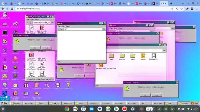Viewport: 200px width, 112px height.
Task: Select file_id.diz in fonts window
Action: click(31, 74)
